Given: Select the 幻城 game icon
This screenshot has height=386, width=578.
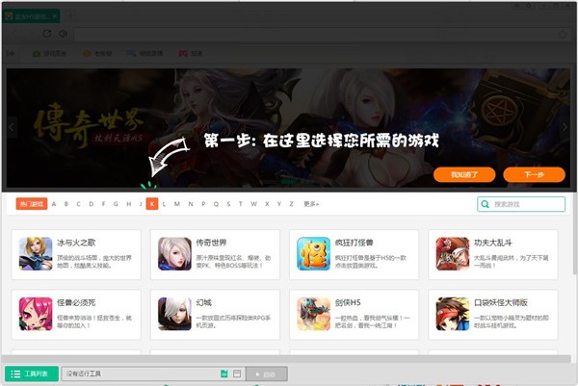Looking at the screenshot, I should click(x=174, y=314).
